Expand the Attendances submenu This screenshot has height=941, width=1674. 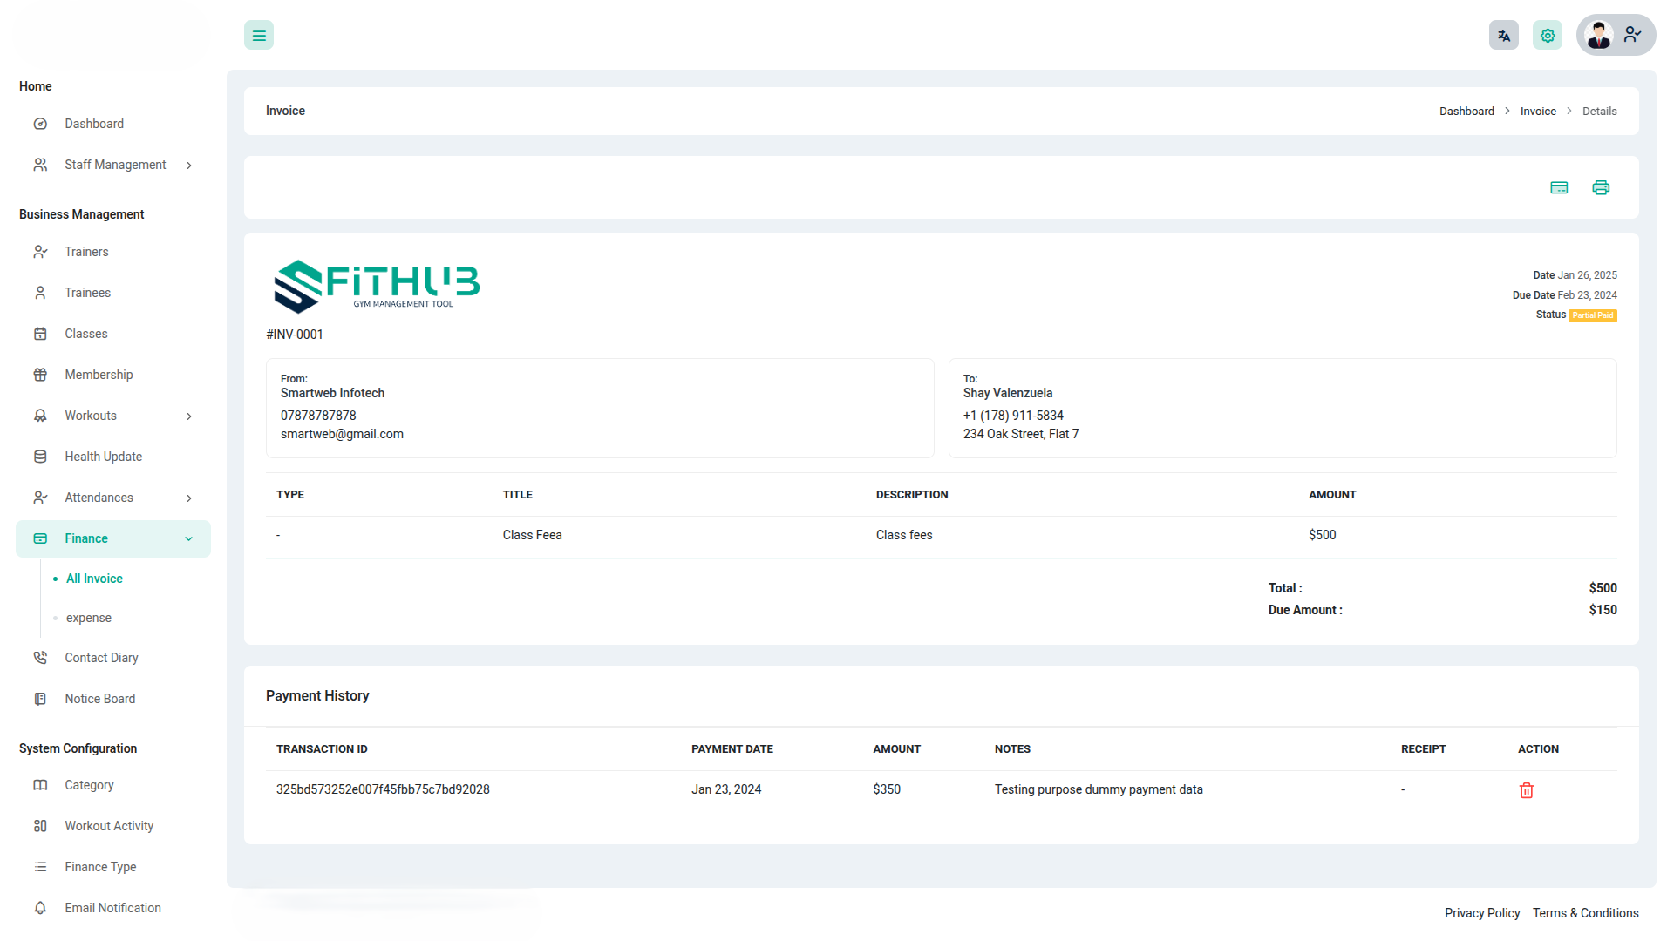click(x=188, y=498)
